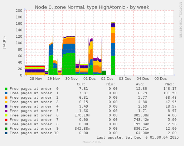Viewport: 184px width, 146px height.
Task: Click the '29 Nov' x-axis label
Action: (x=54, y=79)
